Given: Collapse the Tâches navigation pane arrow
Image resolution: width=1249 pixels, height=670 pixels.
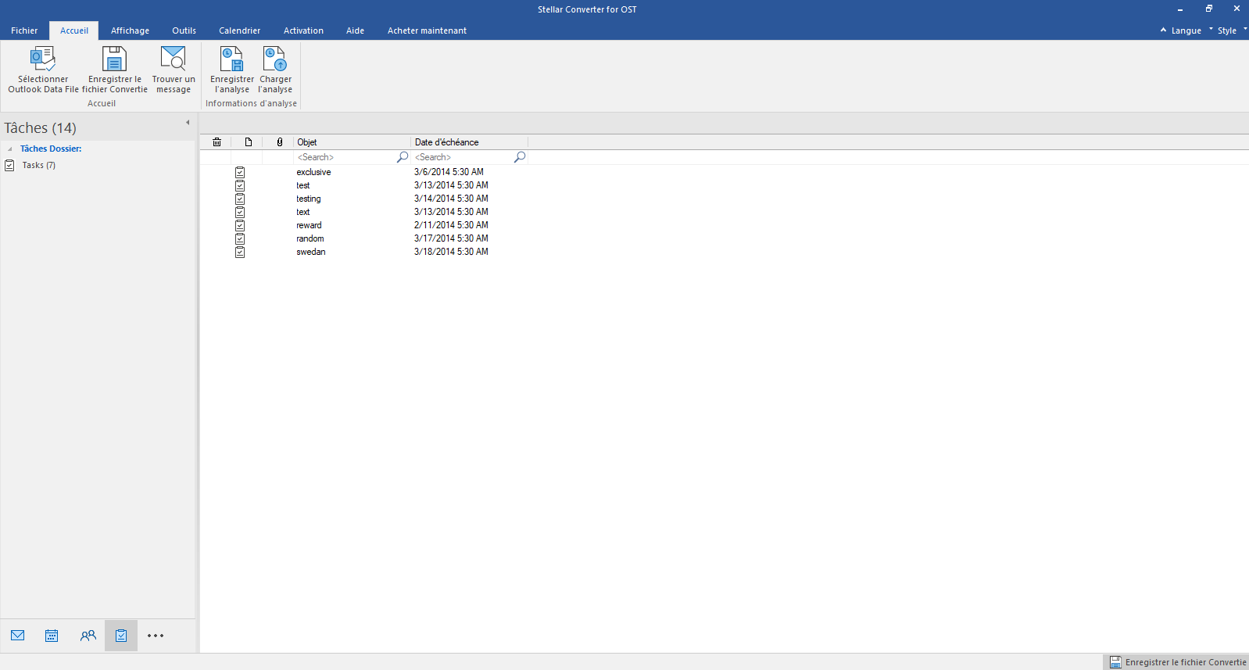Looking at the screenshot, I should tap(188, 123).
